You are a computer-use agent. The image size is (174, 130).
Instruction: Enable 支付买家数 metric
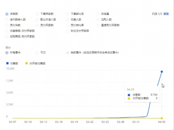[x=37, y=25]
